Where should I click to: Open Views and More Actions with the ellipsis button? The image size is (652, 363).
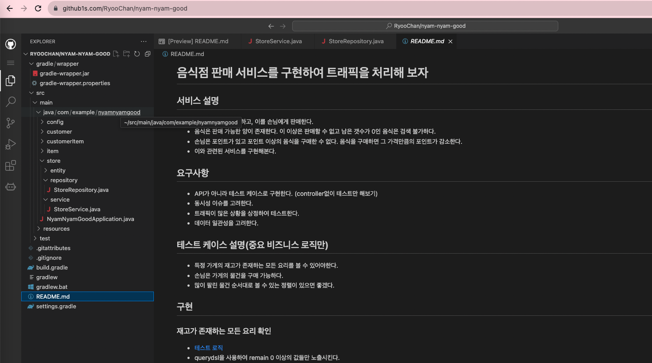(143, 41)
